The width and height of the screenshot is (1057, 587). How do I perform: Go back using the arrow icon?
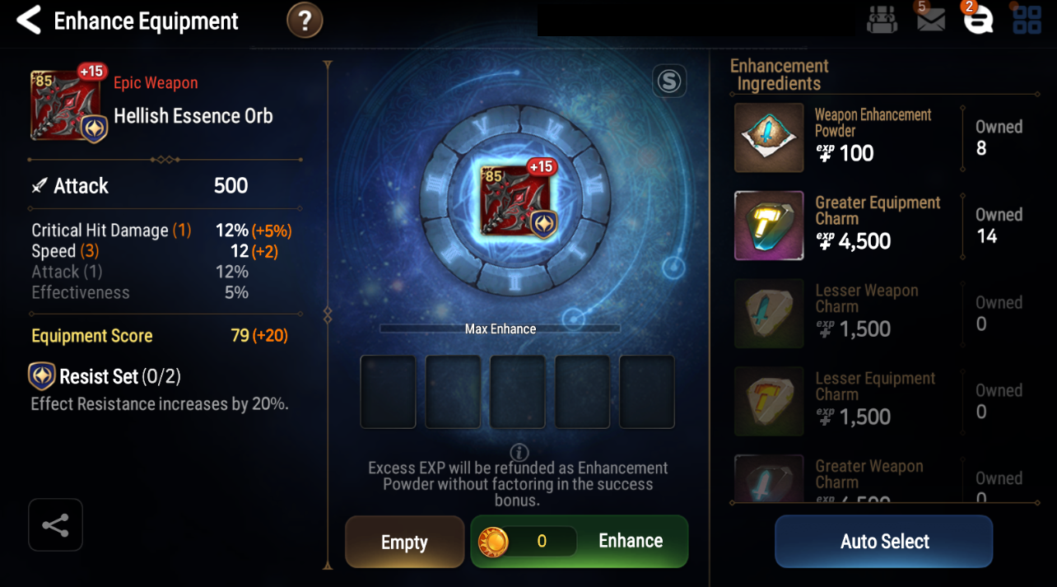29,21
